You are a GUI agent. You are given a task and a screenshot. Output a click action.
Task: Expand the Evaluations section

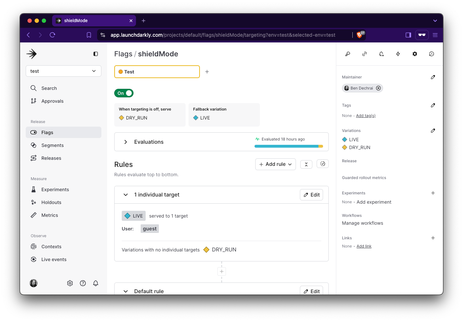(x=125, y=142)
